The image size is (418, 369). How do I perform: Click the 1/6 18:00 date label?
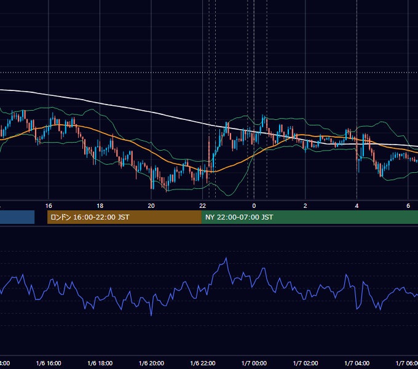pyautogui.click(x=100, y=363)
